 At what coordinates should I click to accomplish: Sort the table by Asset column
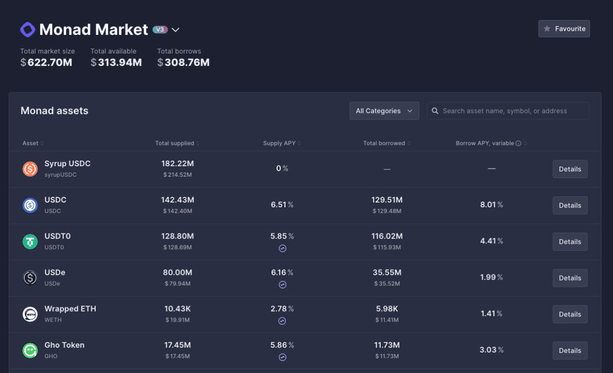(33, 143)
